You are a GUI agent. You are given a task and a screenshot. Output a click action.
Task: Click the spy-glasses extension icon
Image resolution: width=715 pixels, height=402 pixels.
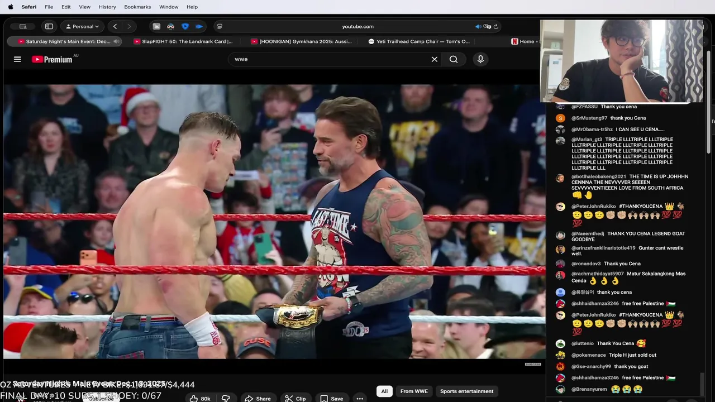tap(170, 26)
